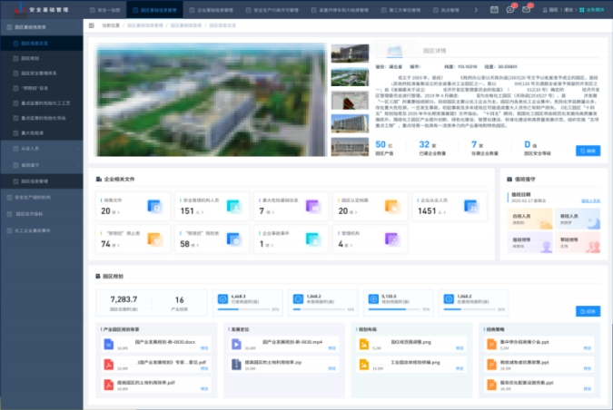Expand the 58 count arrow

coord(198,245)
